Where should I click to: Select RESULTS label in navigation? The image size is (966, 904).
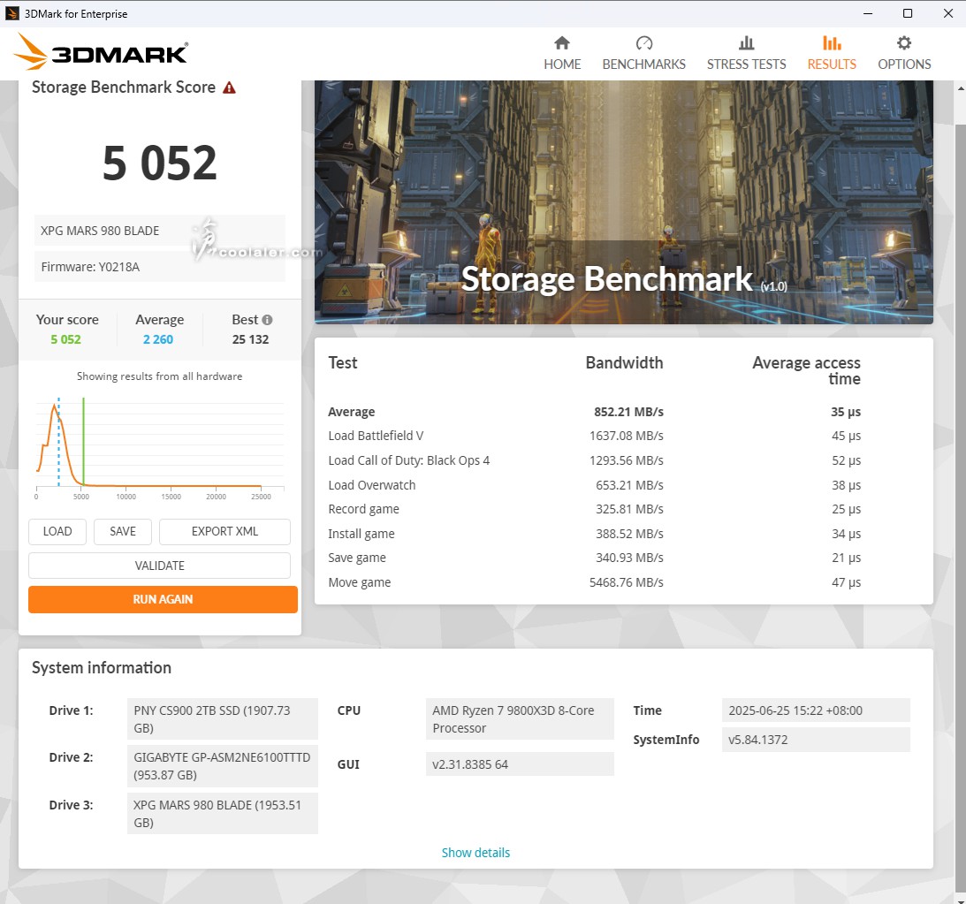(x=832, y=64)
